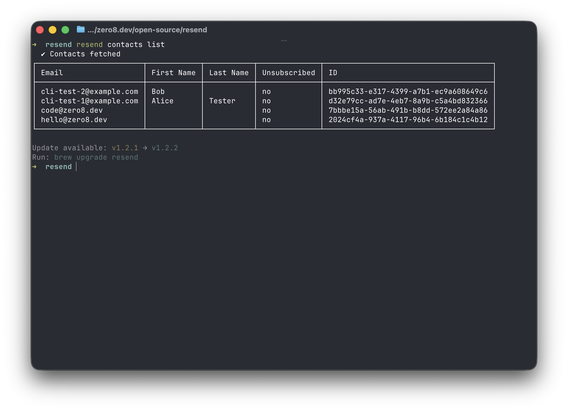
Task: Click the green fullscreen window button
Action: [65, 30]
